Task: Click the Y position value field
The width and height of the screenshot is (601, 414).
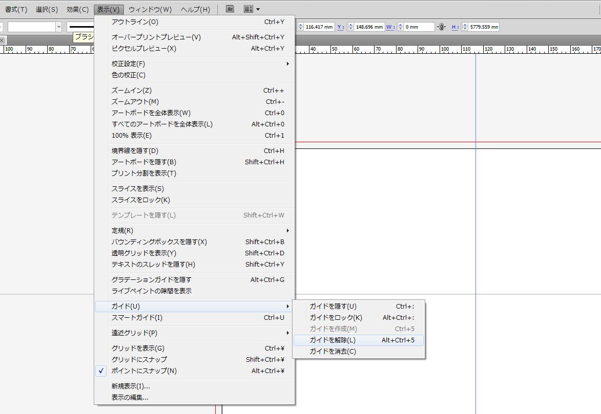Action: (369, 27)
